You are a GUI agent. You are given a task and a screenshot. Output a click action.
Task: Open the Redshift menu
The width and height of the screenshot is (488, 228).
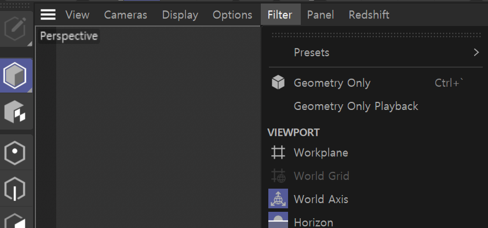369,15
